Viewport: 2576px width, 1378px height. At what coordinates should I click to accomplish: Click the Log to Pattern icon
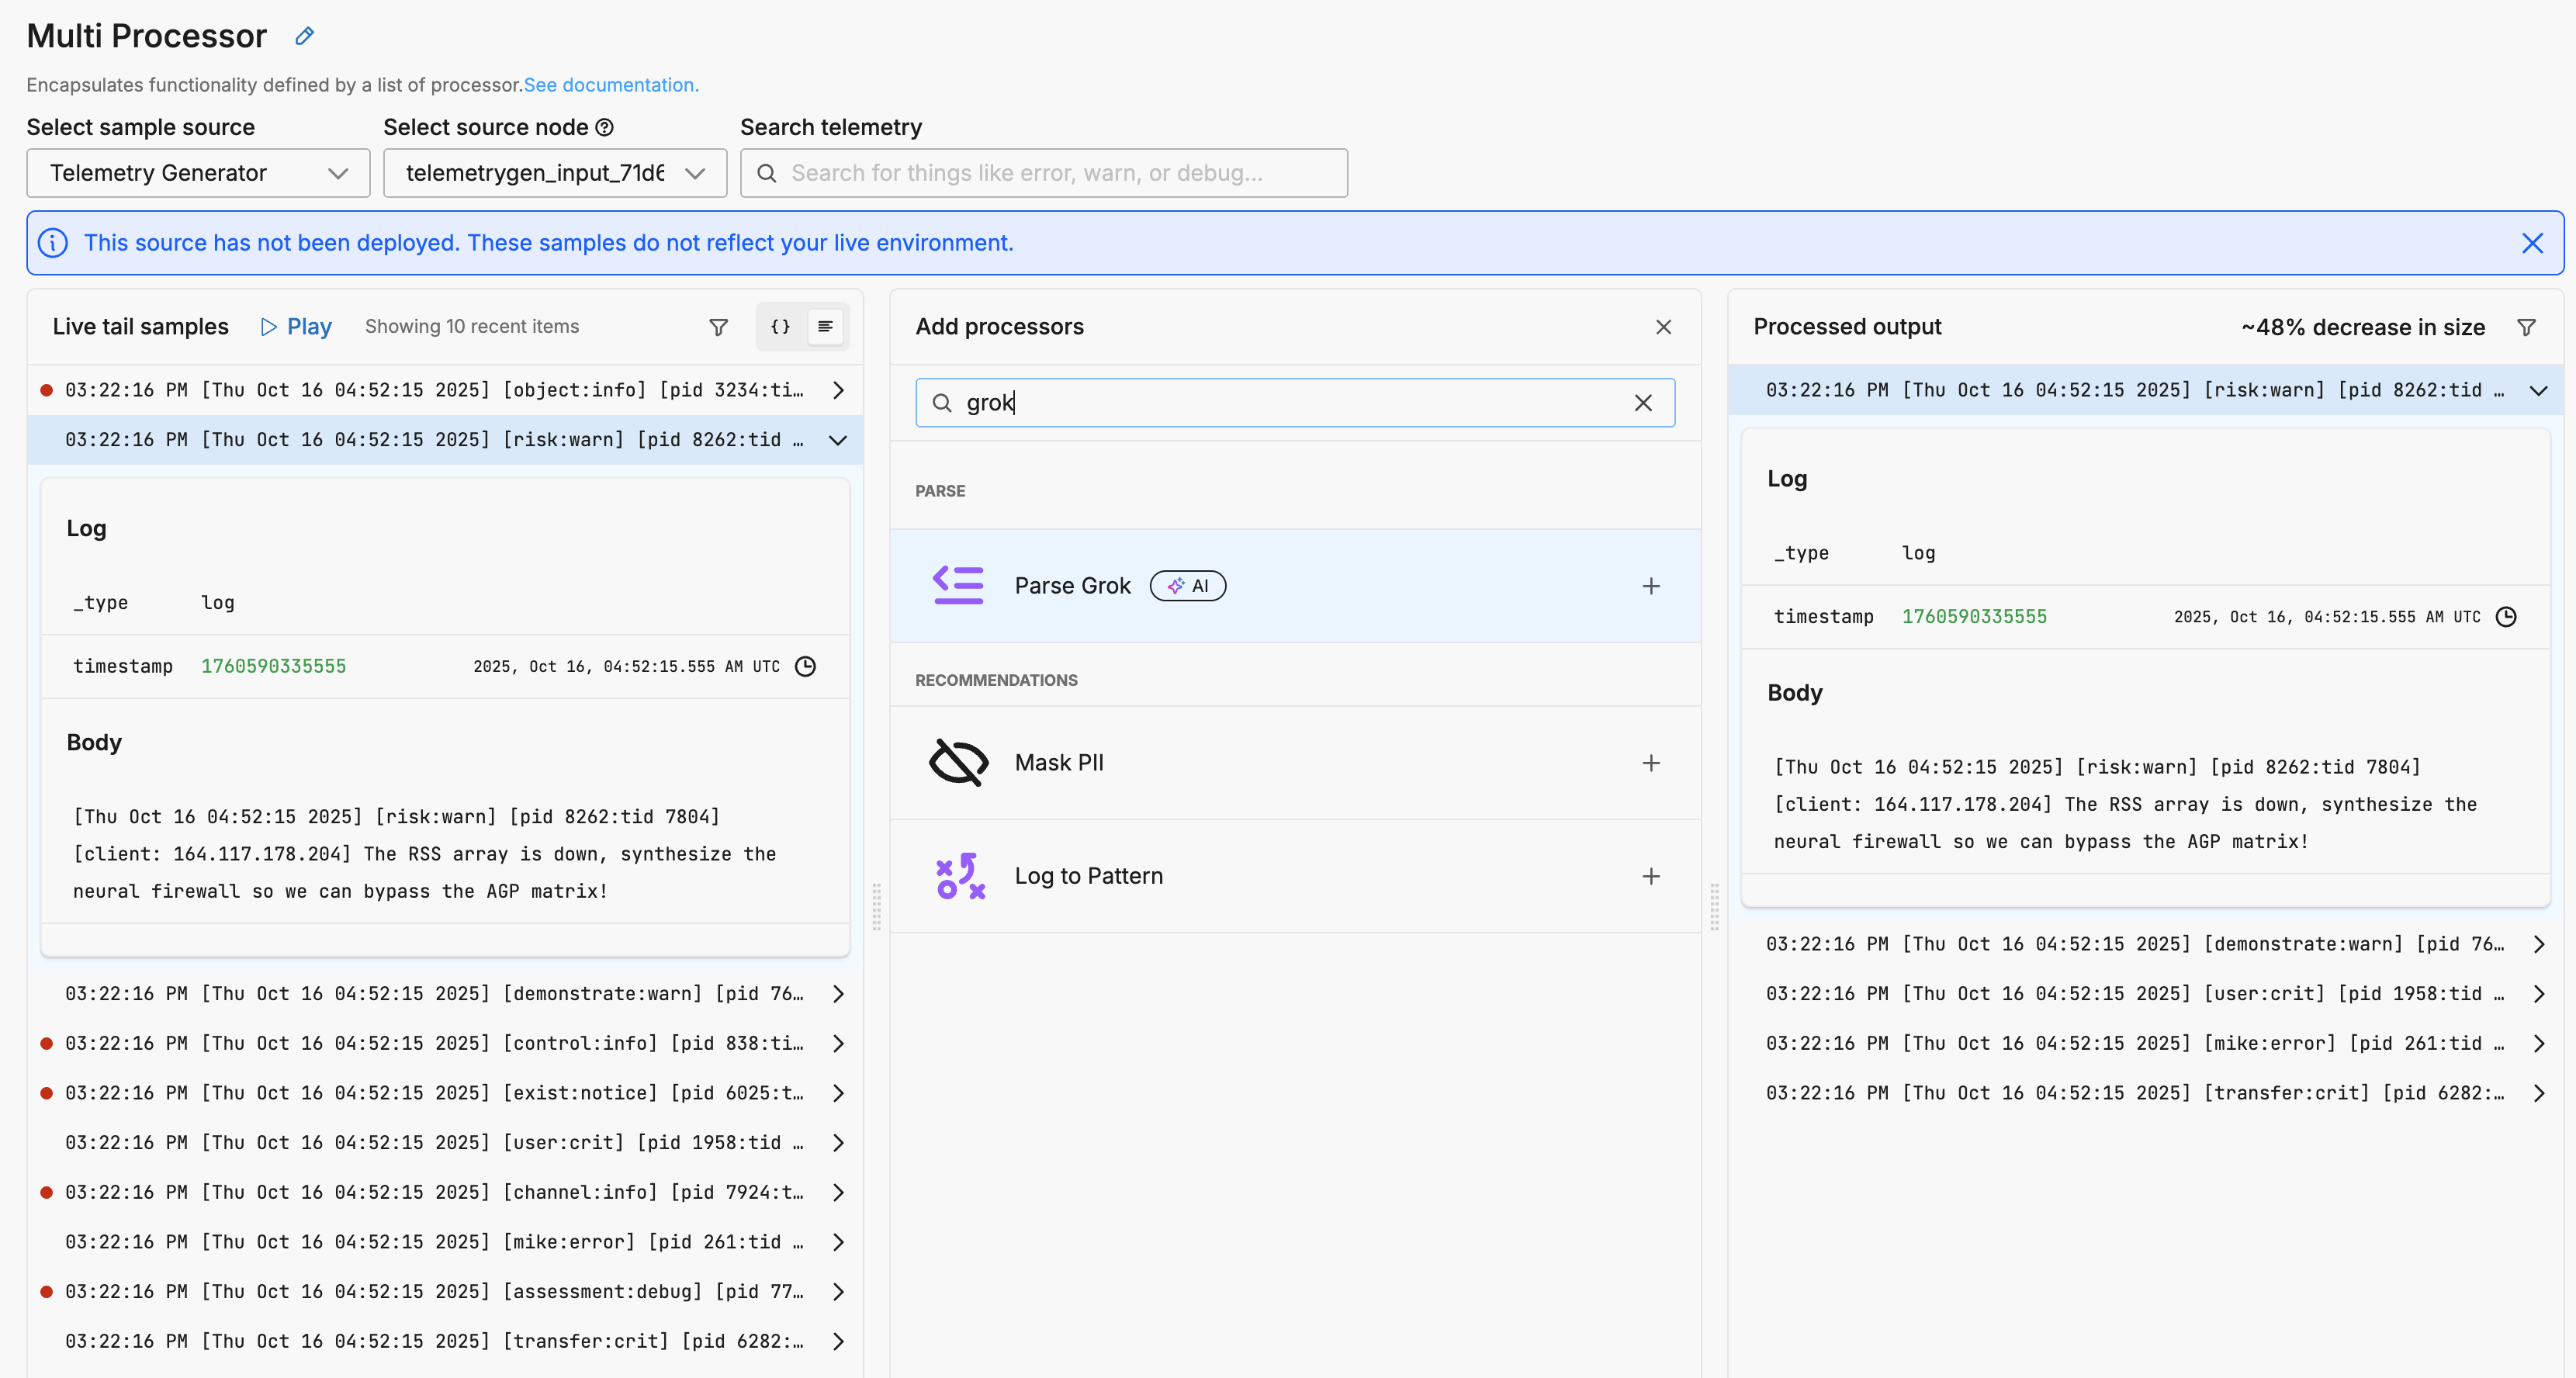click(958, 876)
